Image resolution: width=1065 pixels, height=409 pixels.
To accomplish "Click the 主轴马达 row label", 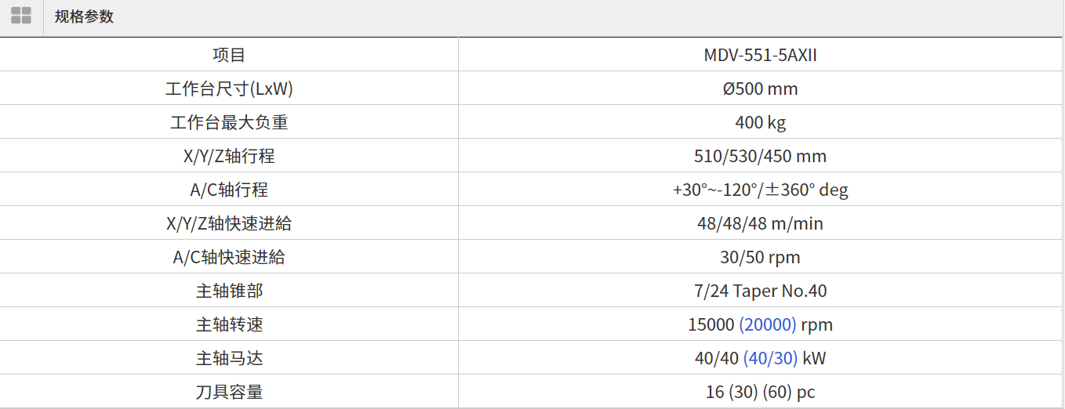I will 229,358.
